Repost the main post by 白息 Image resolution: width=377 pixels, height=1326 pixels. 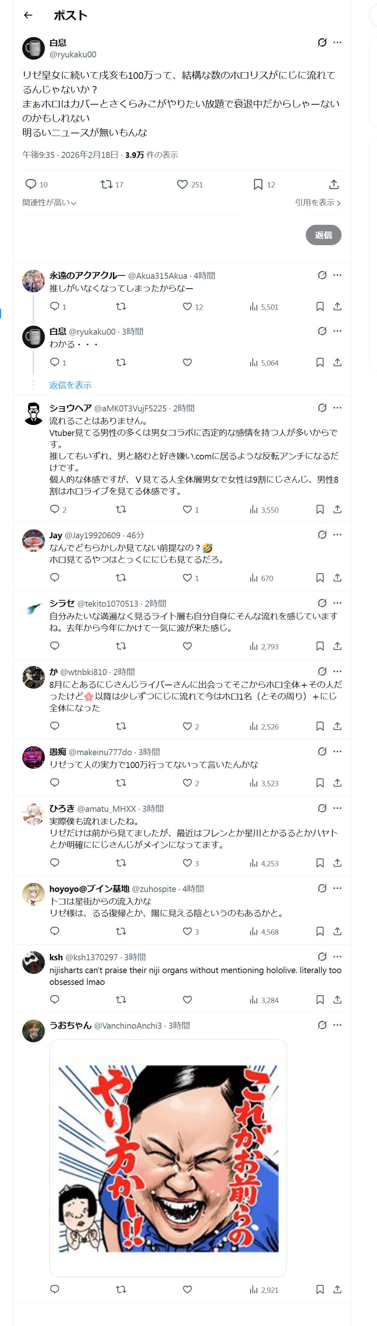(106, 184)
